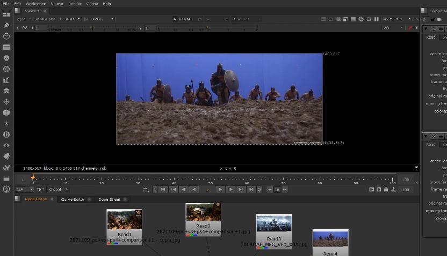Open the Deep nodes toolbar menu
447x256 pixels.
6,134
